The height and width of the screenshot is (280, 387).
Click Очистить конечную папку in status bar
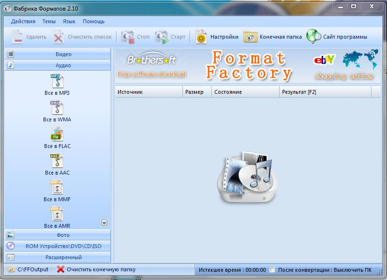101,269
